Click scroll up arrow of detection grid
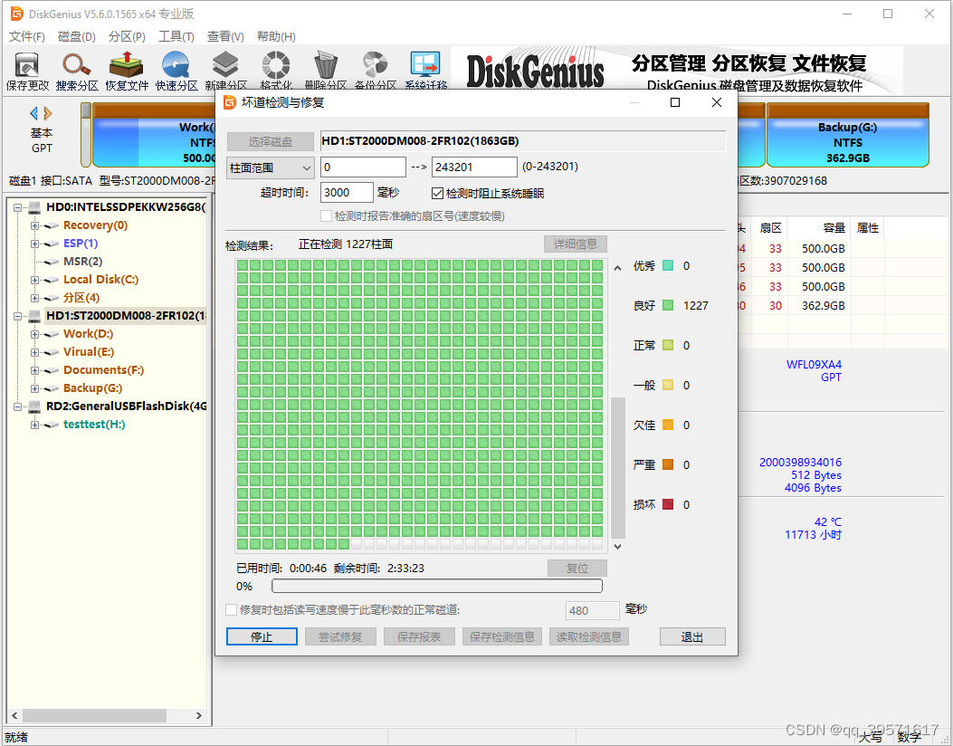This screenshot has height=746, width=953. coord(617,267)
